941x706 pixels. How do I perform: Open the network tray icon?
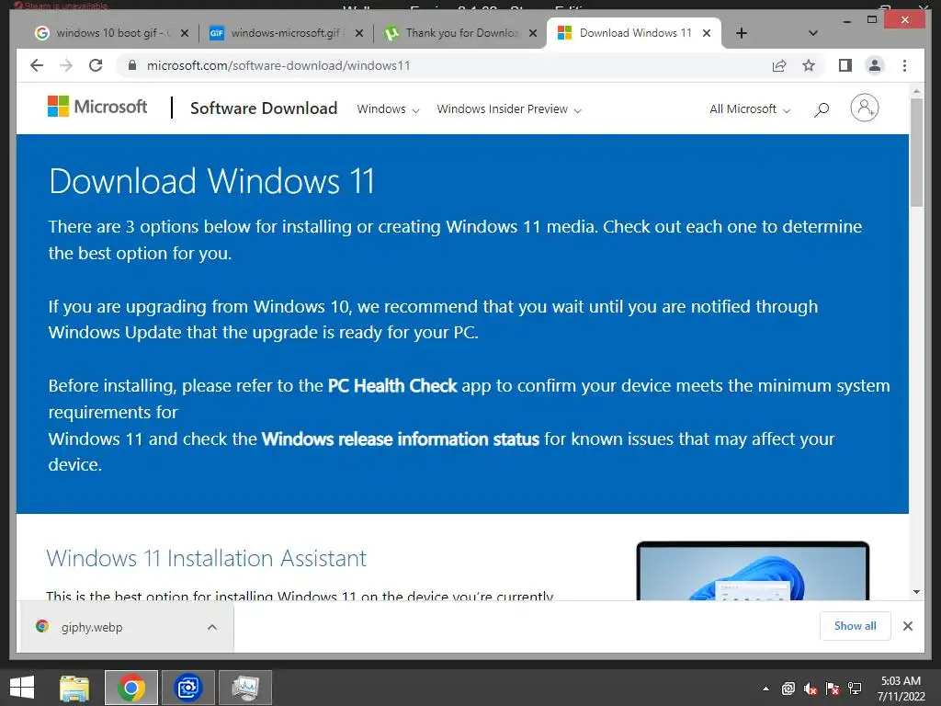coord(855,689)
